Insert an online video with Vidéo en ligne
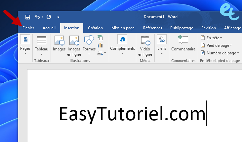The height and width of the screenshot is (142, 242). tap(145, 46)
